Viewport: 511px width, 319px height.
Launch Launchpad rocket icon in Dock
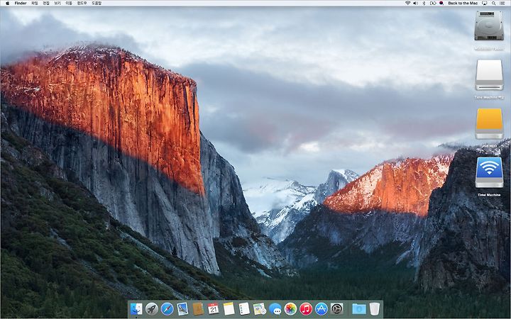(152, 309)
